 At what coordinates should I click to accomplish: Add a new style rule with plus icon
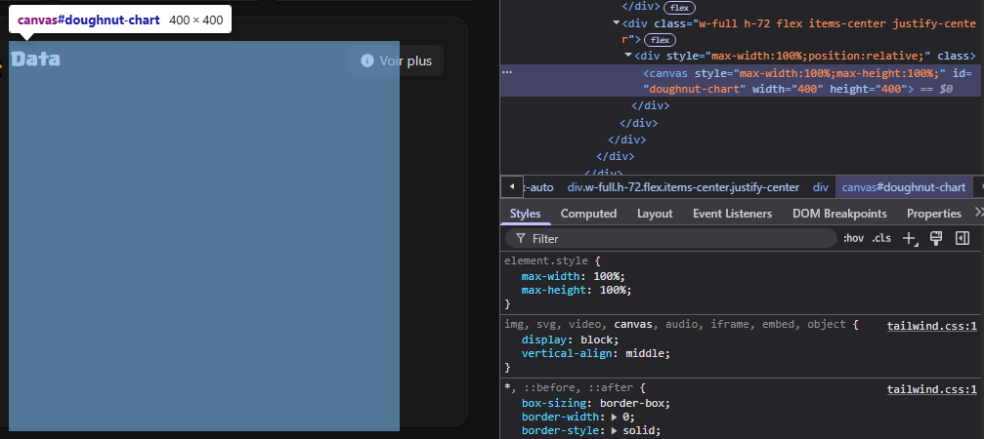point(910,238)
